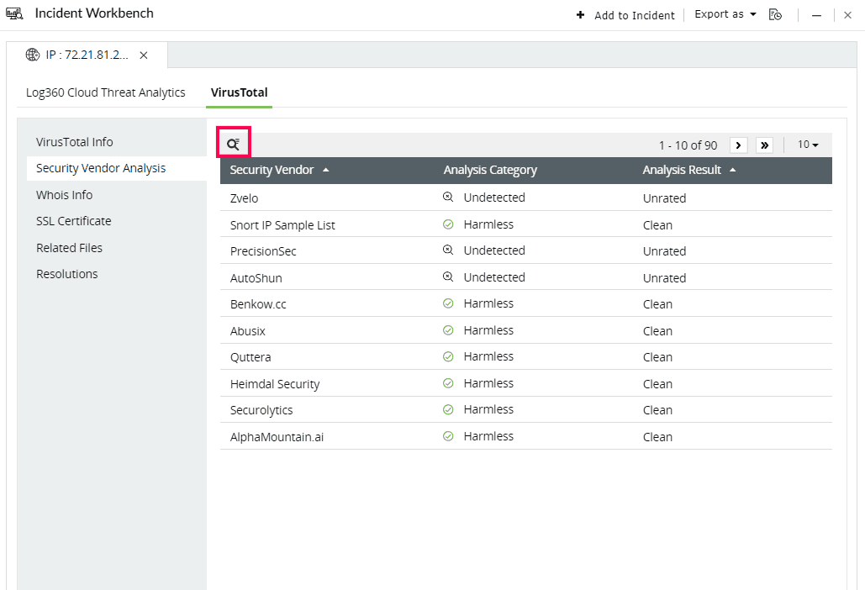The height and width of the screenshot is (590, 865).
Task: Open the page size dropdown showing 10
Action: (807, 144)
